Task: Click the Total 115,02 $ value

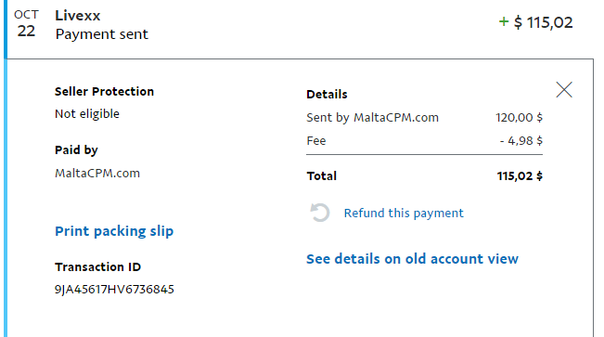Action: coord(520,176)
